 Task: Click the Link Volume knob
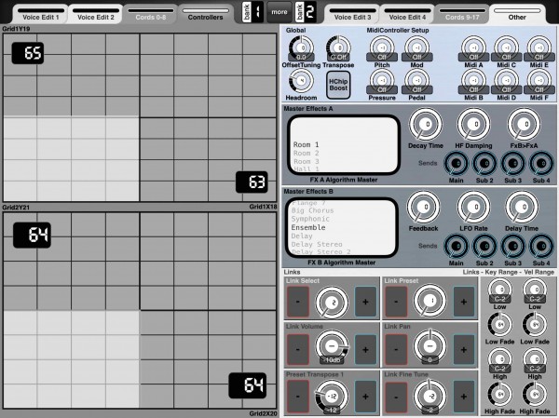coord(332,346)
